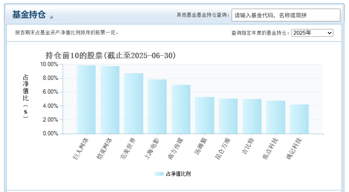This screenshot has width=349, height=192.
Task: Select the 恺英网络 bar in chart
Action: pos(110,100)
